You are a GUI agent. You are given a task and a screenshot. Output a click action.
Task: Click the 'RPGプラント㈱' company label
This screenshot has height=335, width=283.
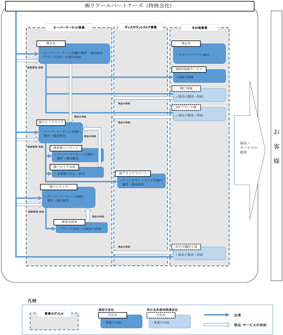click(186, 107)
